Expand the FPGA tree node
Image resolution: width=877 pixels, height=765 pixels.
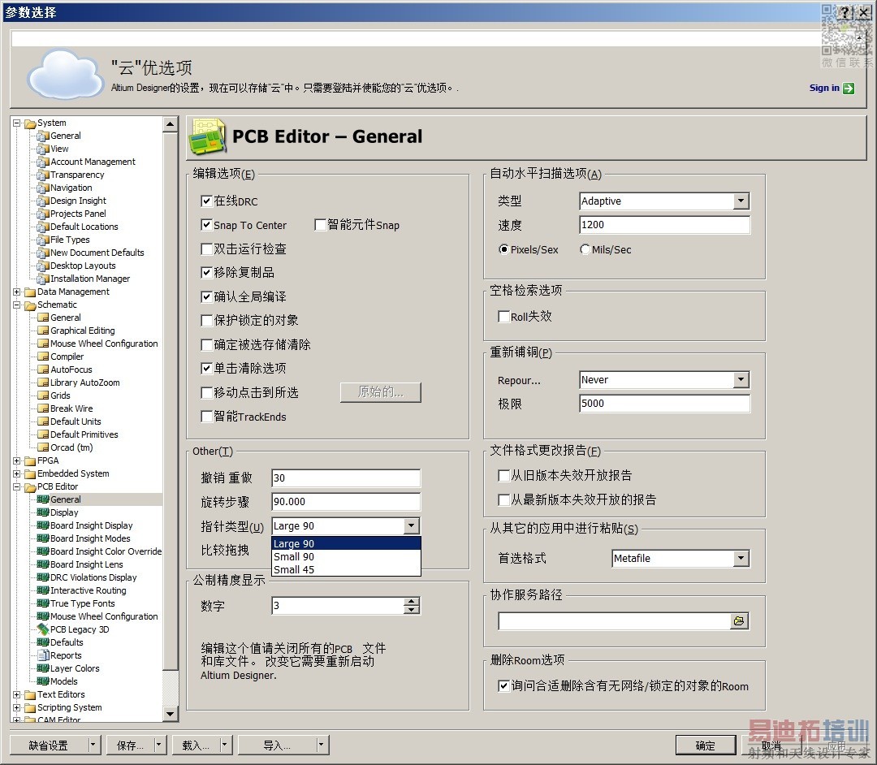[17, 460]
